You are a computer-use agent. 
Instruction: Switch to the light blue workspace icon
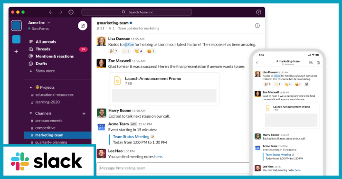point(16,39)
